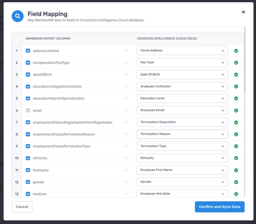Screen dimensions: 256x224
Task: Toggle educationCollegeOrInstitution checkbox
Action: coord(28,87)
